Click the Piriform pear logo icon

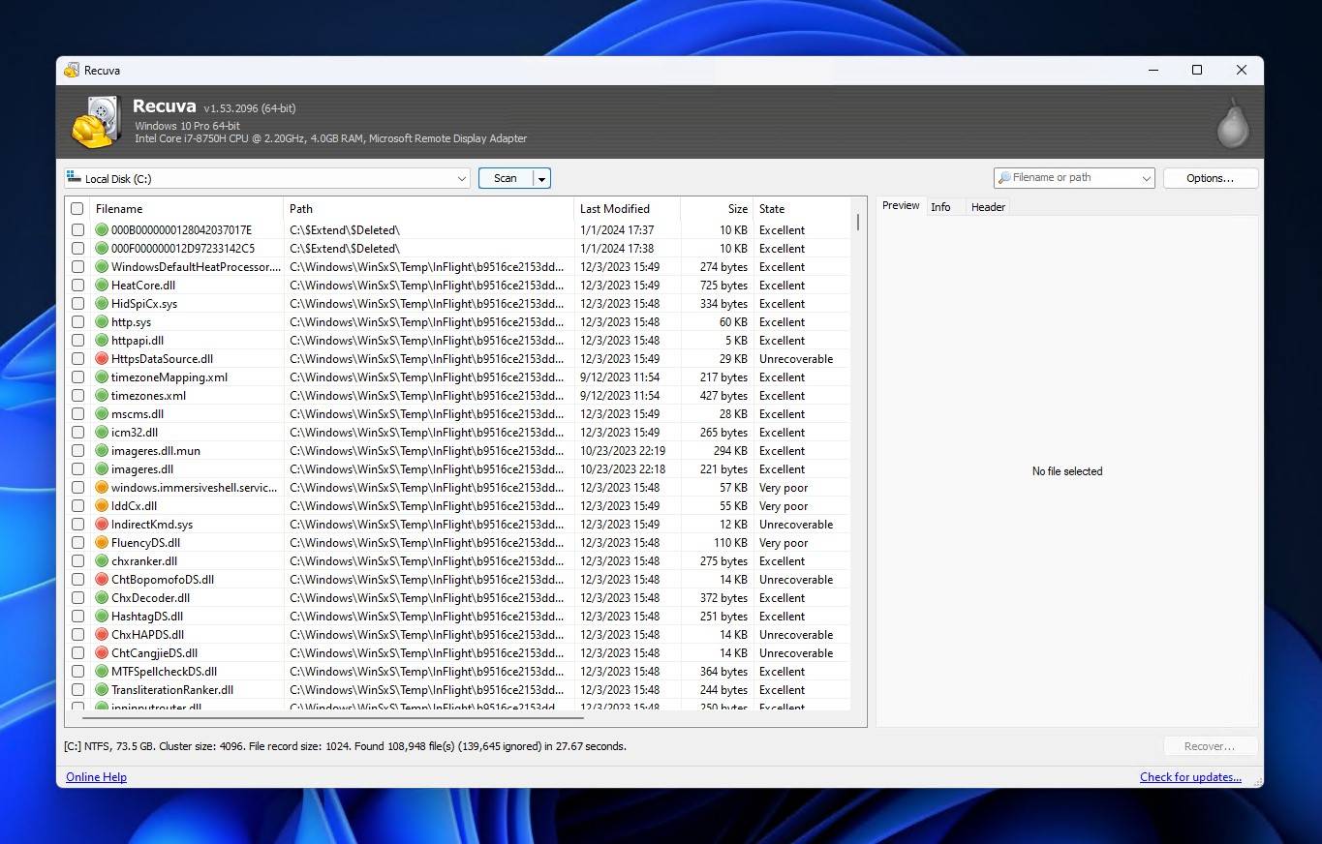click(x=1232, y=123)
